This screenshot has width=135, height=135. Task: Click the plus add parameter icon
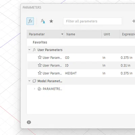134,21
